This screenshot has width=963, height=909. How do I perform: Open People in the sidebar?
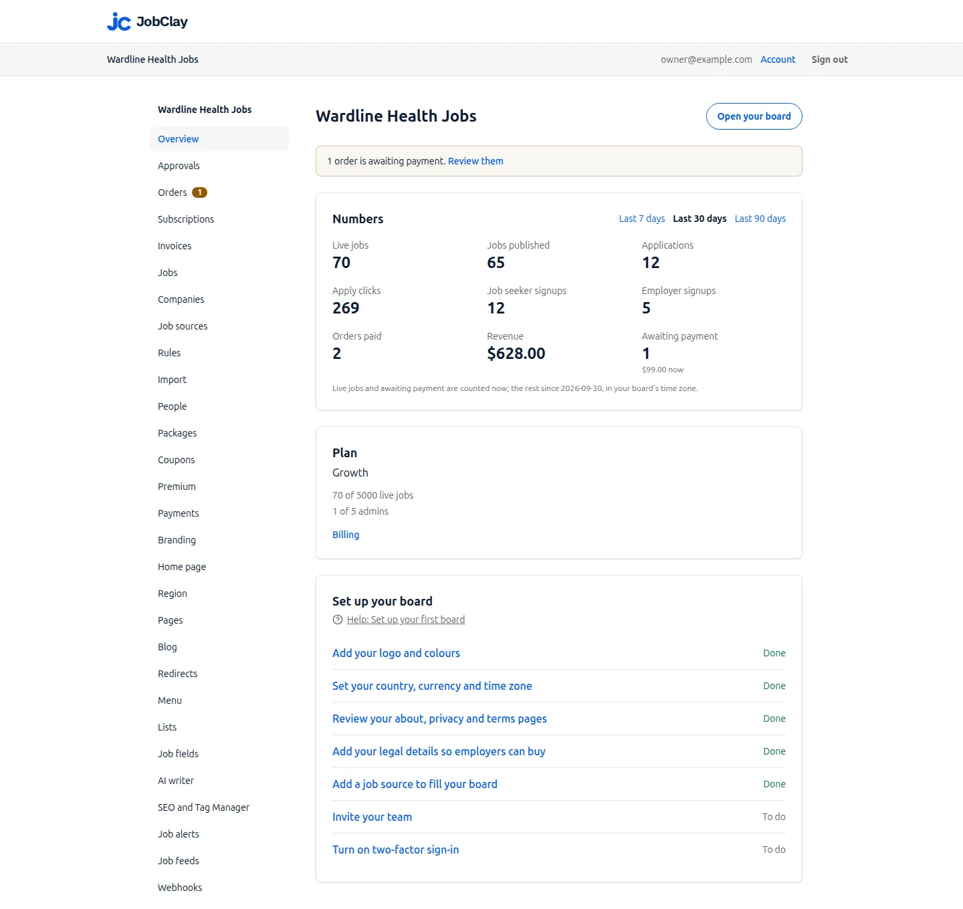pyautogui.click(x=219, y=406)
